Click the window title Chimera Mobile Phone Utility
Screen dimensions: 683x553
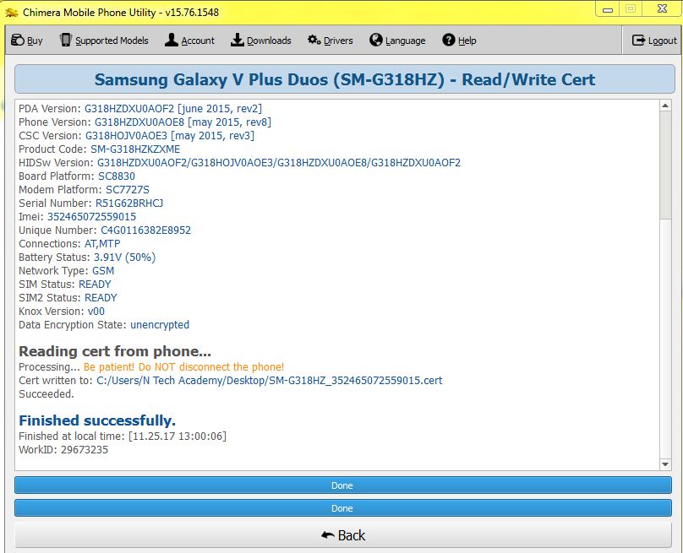(121, 13)
